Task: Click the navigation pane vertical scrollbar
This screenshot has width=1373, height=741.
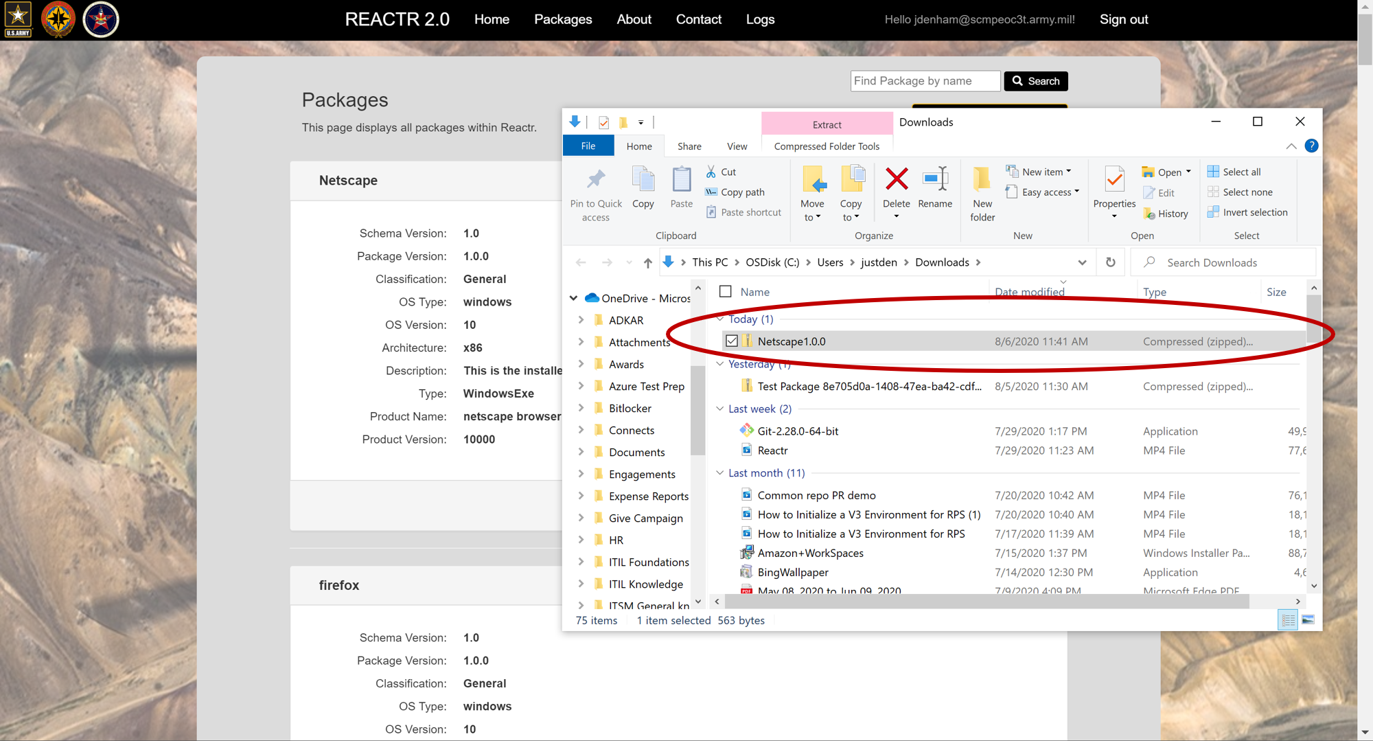Action: tap(697, 410)
